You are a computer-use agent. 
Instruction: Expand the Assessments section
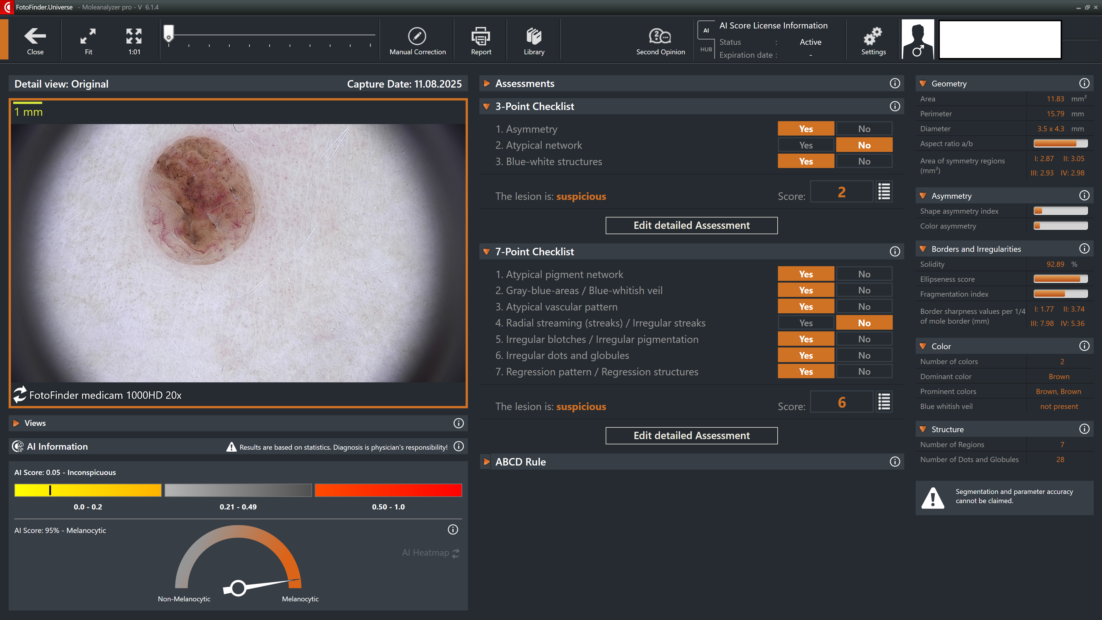[x=486, y=84]
